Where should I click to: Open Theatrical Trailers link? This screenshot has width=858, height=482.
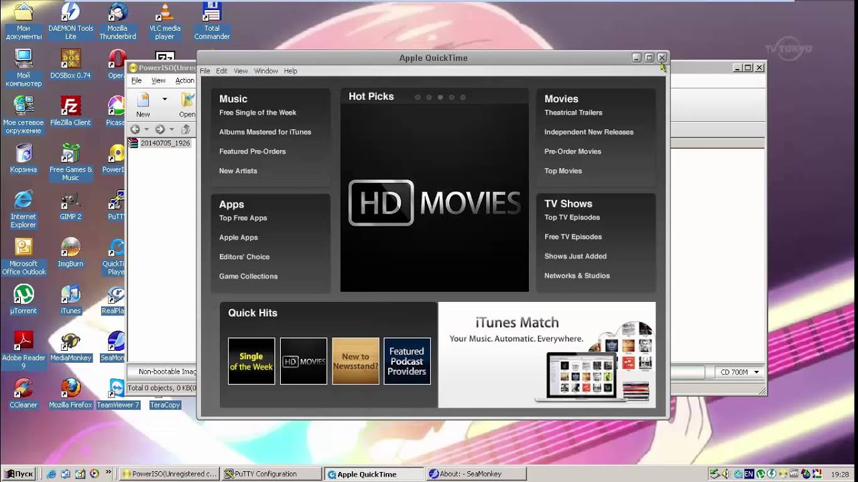coord(573,112)
